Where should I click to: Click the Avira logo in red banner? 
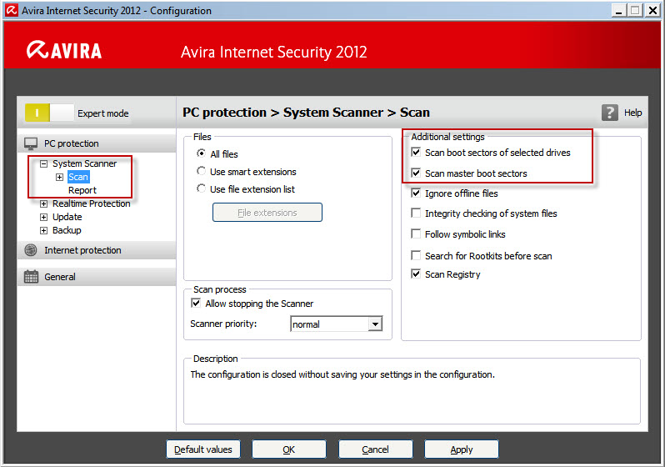point(64,51)
